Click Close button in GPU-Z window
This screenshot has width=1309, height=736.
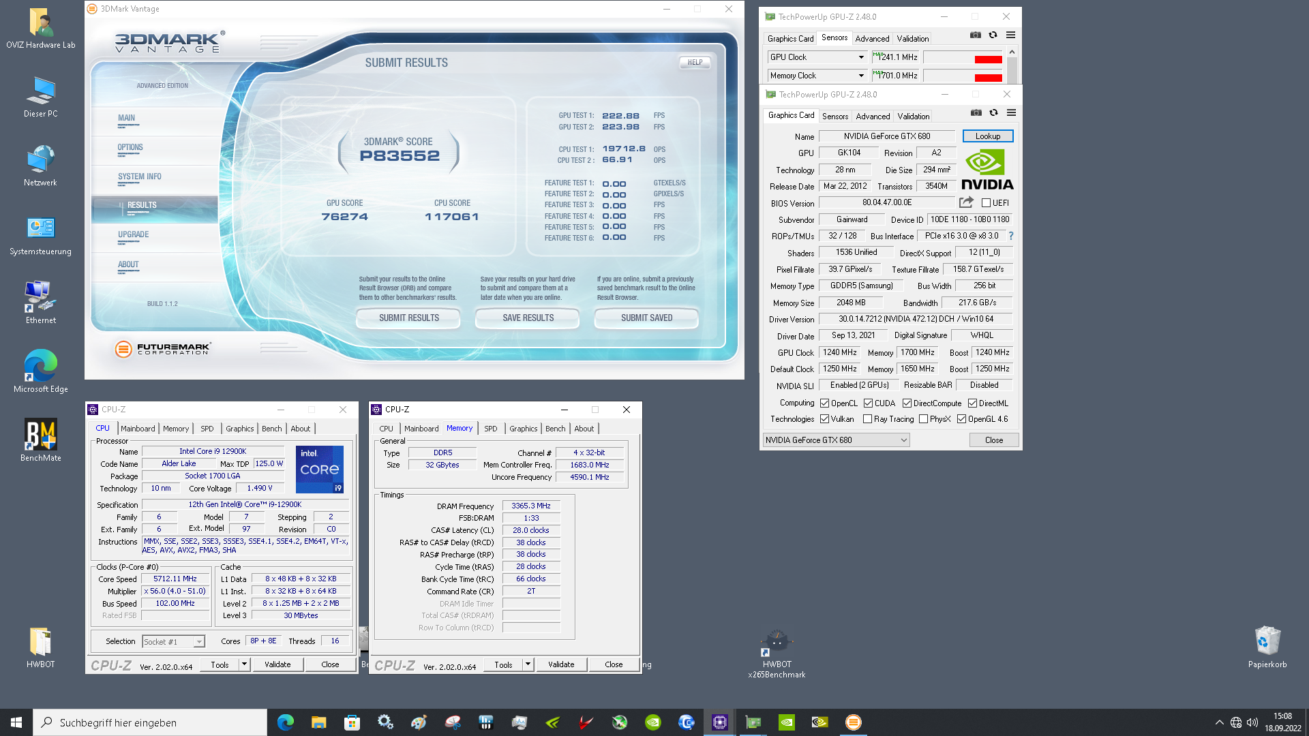pos(994,440)
